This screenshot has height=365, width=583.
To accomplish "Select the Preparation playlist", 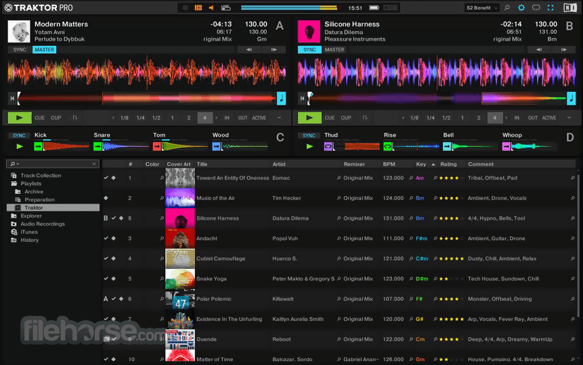I will click(x=39, y=200).
